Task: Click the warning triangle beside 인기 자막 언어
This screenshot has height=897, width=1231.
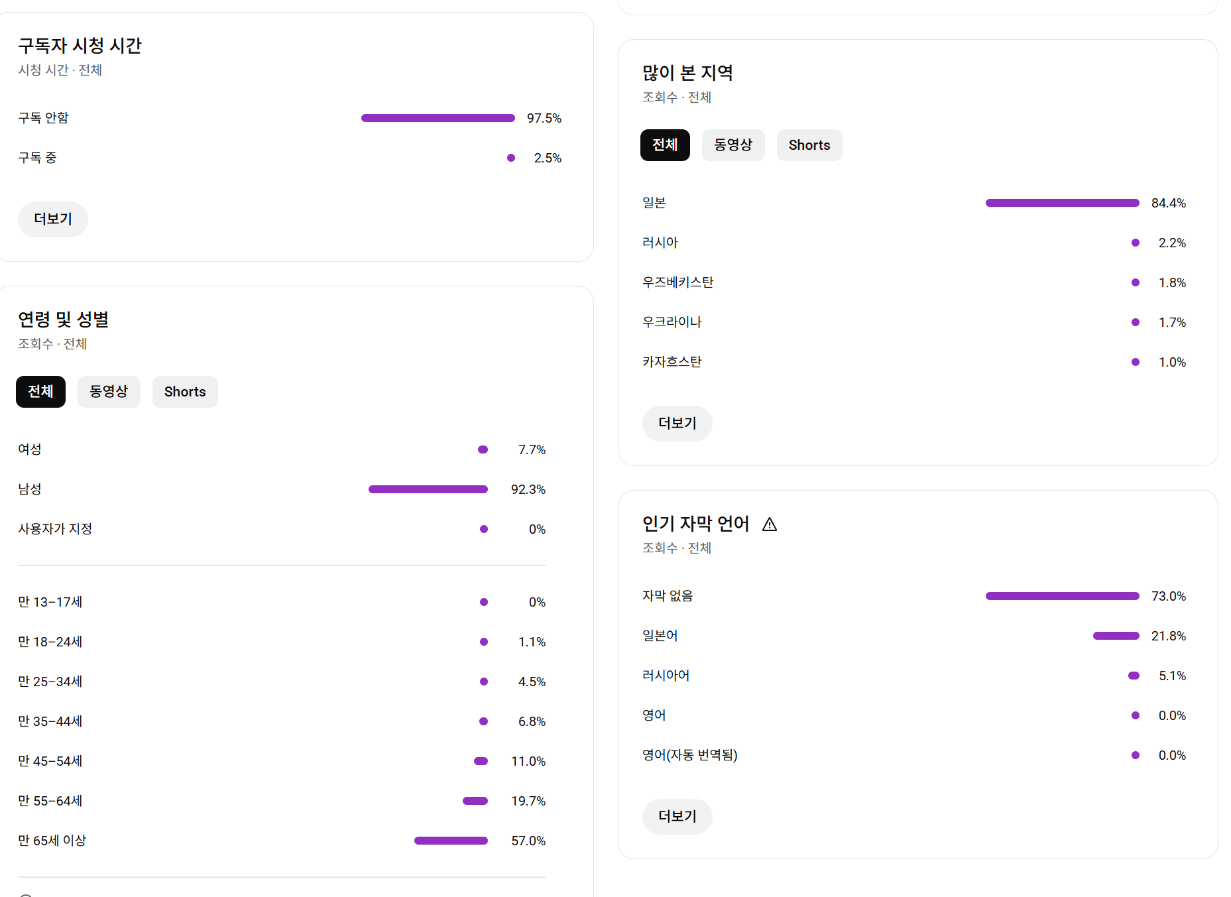Action: click(769, 524)
